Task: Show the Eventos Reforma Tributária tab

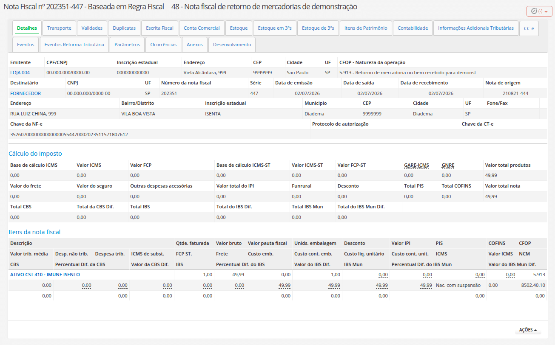Action: tap(74, 45)
